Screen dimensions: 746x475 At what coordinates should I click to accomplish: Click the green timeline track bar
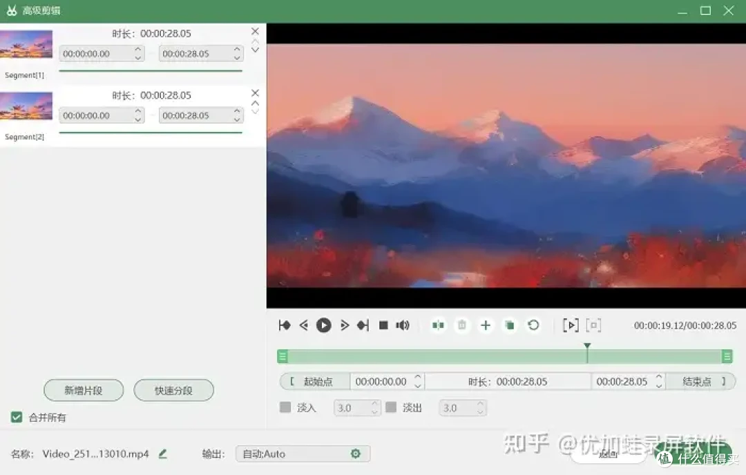click(505, 356)
